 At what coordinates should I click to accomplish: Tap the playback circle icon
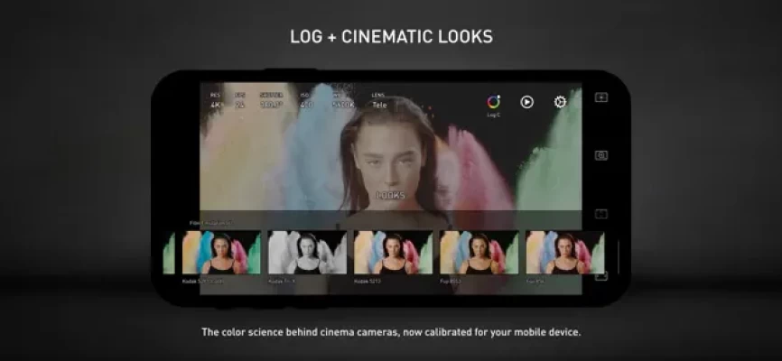pyautogui.click(x=526, y=102)
